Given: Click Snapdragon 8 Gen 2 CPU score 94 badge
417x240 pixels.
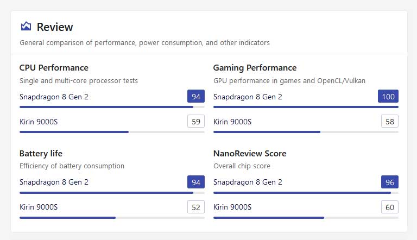Looking at the screenshot, I should [x=196, y=96].
